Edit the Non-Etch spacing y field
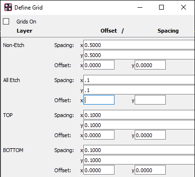Viewport: 195px width, 177px height. 139,55
